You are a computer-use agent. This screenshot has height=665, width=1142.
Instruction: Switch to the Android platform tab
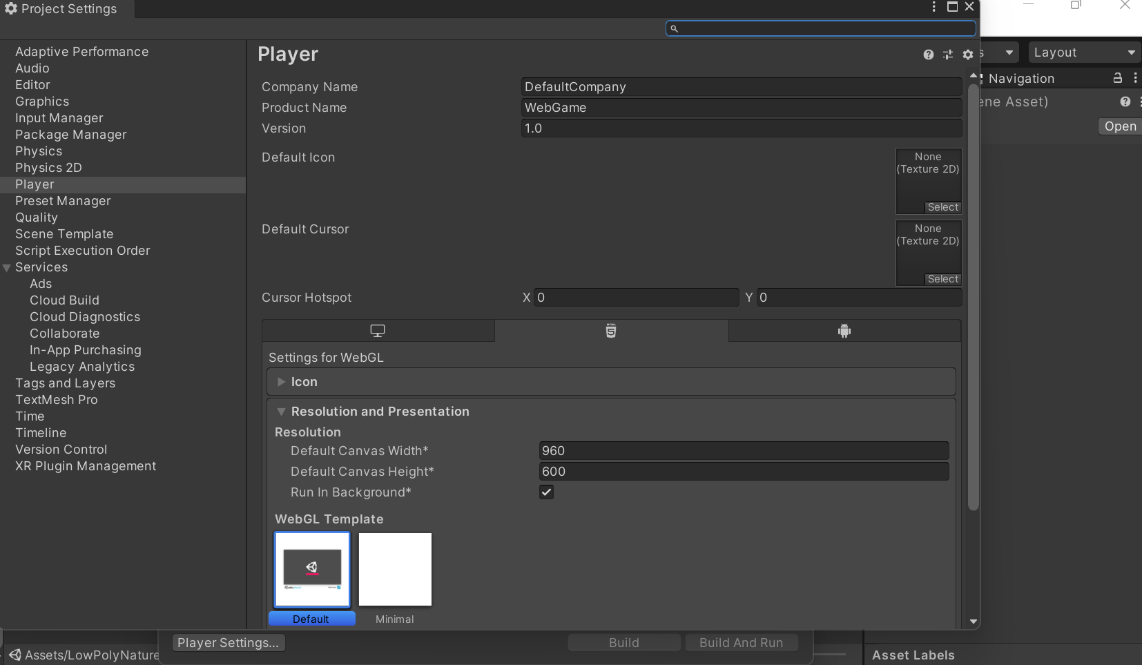[844, 331]
